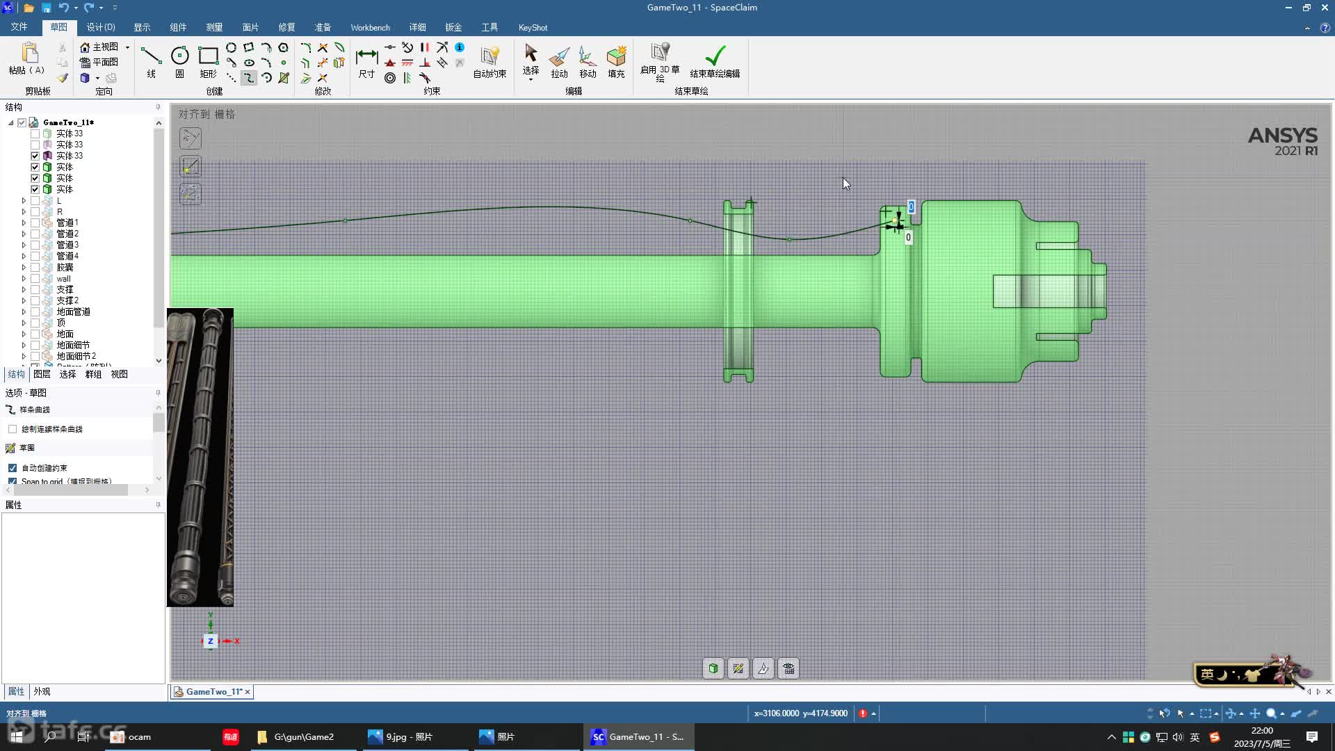Open the Select tool dropdown arrow
Image resolution: width=1335 pixels, height=751 pixels.
(531, 79)
